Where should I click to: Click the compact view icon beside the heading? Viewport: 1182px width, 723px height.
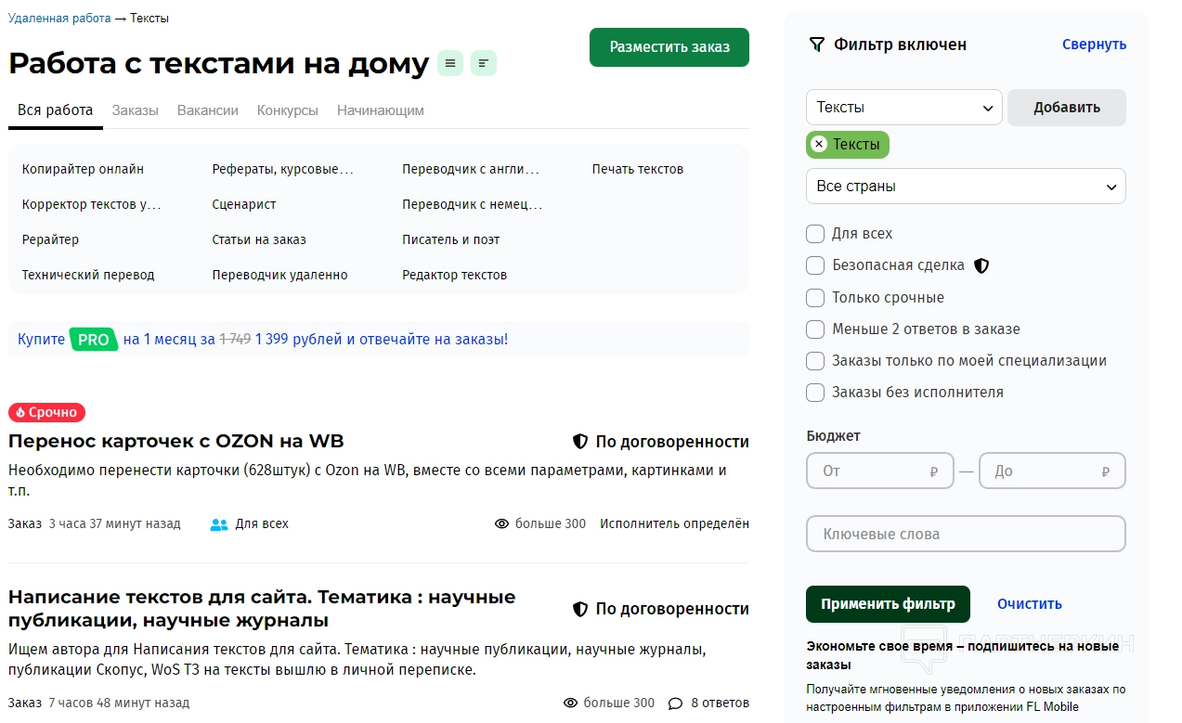pyautogui.click(x=484, y=63)
